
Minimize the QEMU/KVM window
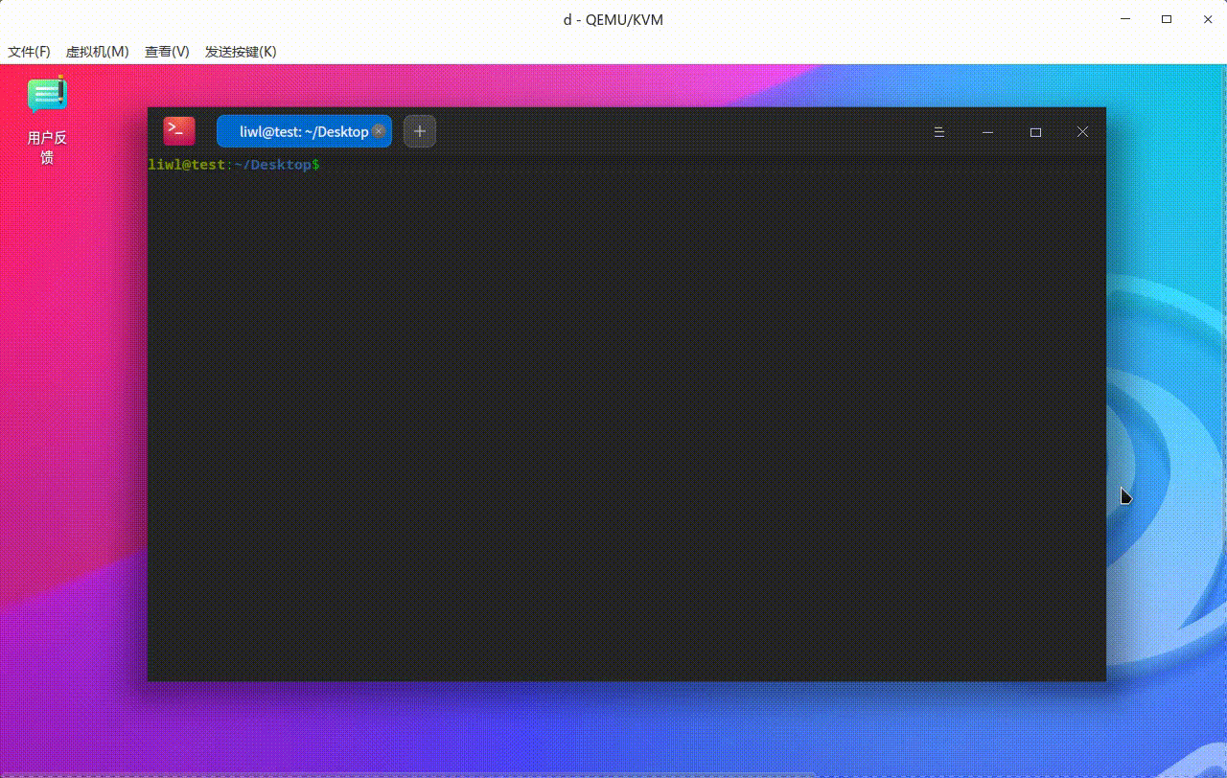click(1123, 19)
